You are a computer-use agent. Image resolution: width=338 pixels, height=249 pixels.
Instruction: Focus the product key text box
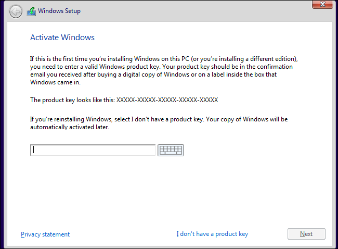point(93,150)
